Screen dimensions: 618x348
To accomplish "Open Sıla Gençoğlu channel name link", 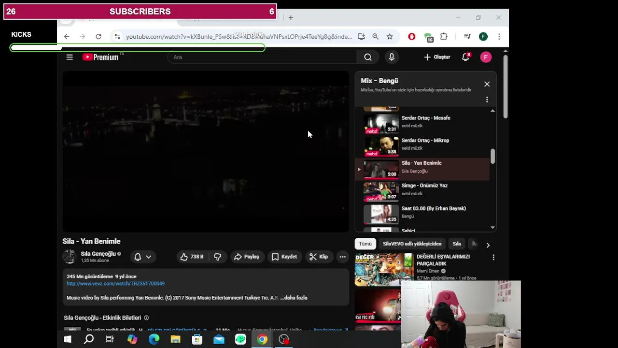I will [x=98, y=254].
